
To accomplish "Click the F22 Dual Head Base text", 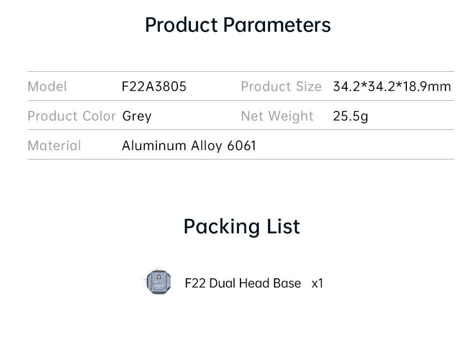I will pyautogui.click(x=243, y=283).
